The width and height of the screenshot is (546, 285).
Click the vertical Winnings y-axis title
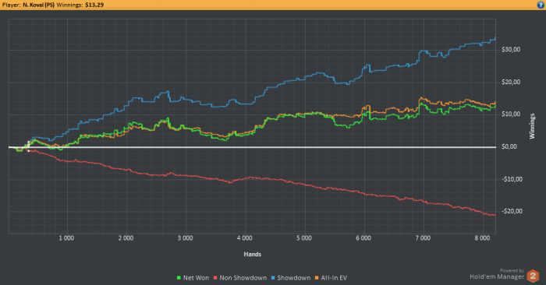pos(532,126)
